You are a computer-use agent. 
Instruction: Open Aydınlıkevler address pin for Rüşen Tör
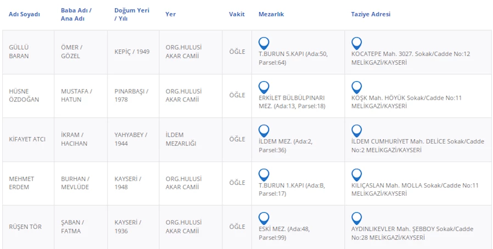[356, 218]
